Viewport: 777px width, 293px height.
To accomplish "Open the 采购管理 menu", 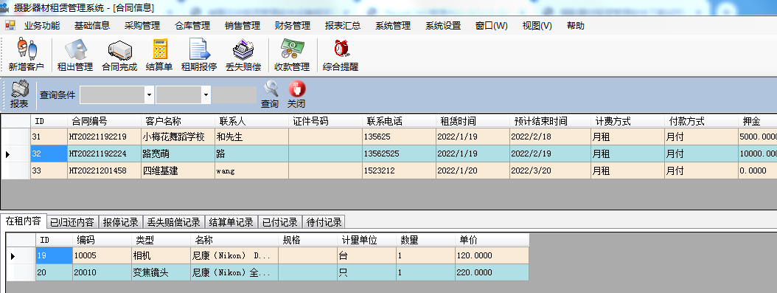I will tap(142, 26).
